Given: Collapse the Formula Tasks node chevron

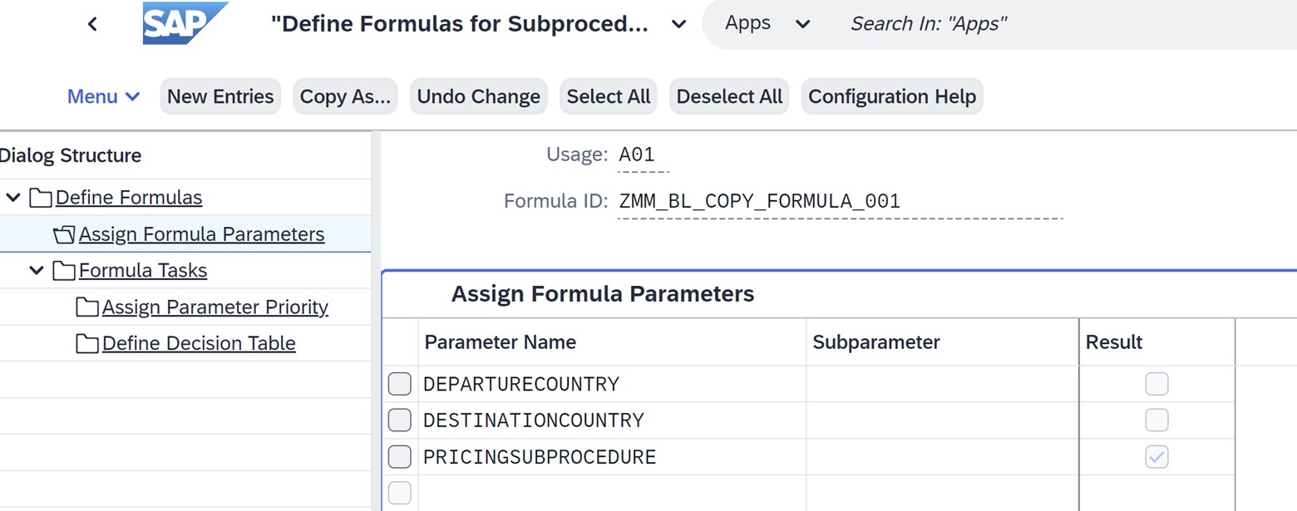Looking at the screenshot, I should tap(36, 270).
